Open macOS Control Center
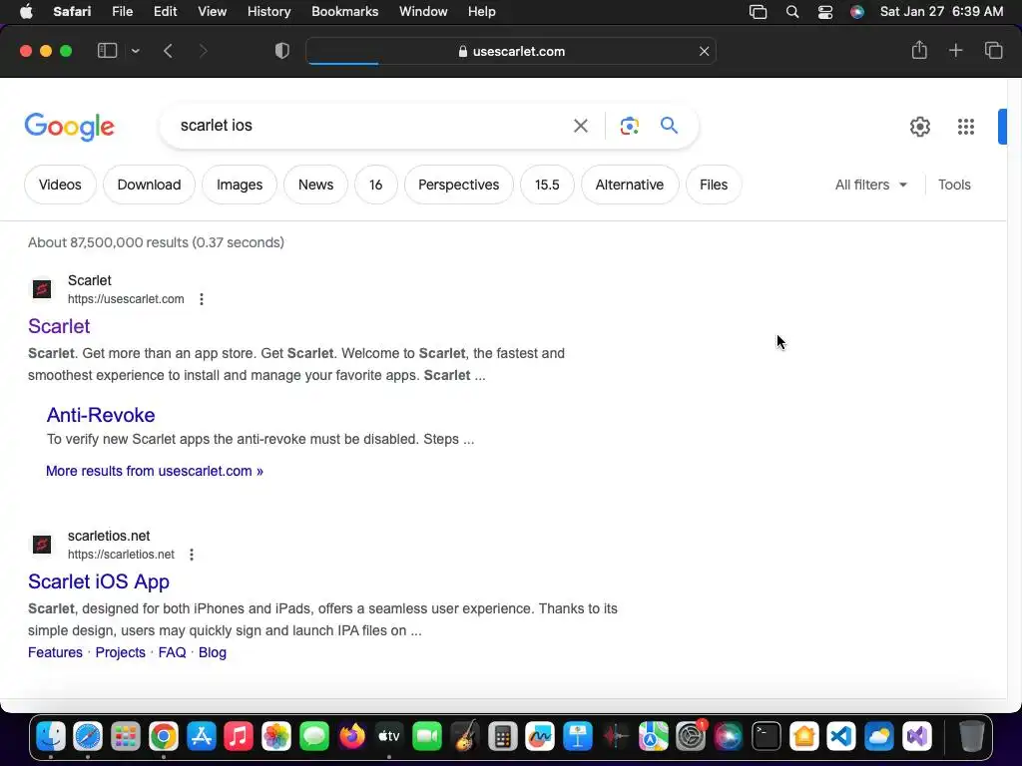The width and height of the screenshot is (1022, 766). pyautogui.click(x=825, y=12)
